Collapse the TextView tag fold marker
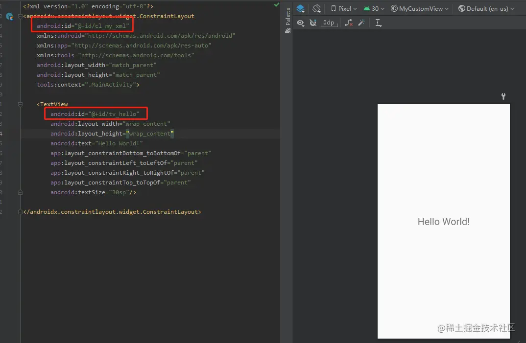Image resolution: width=526 pixels, height=343 pixels. coord(20,104)
